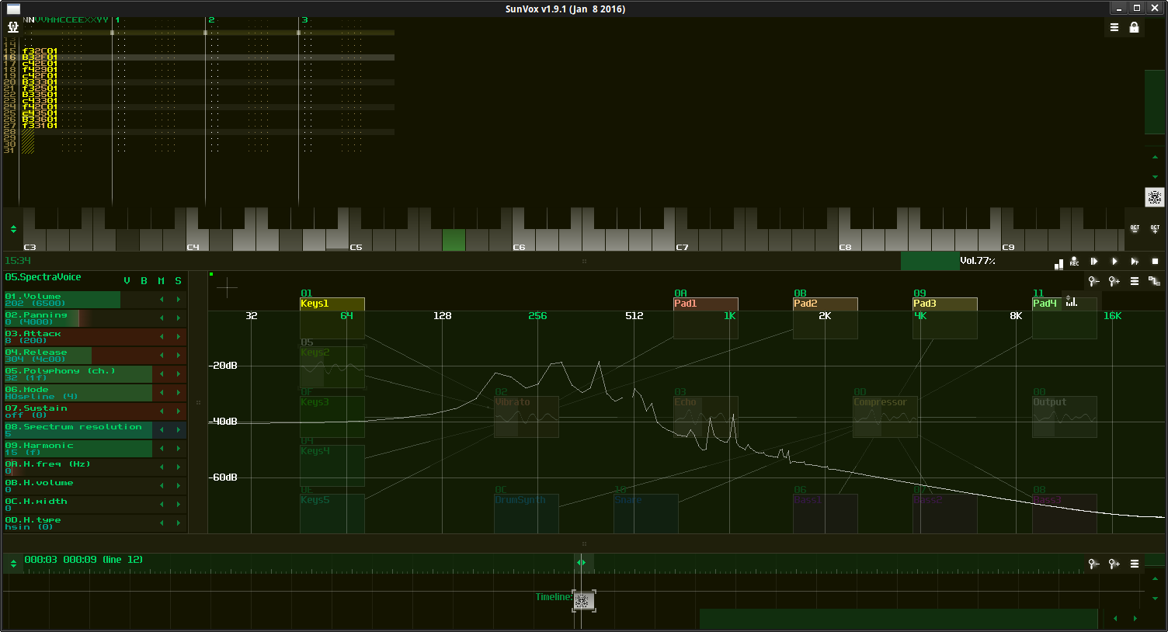This screenshot has width=1168, height=632.
Task: Decrease 02.Panning with left arrow
Action: [162, 318]
